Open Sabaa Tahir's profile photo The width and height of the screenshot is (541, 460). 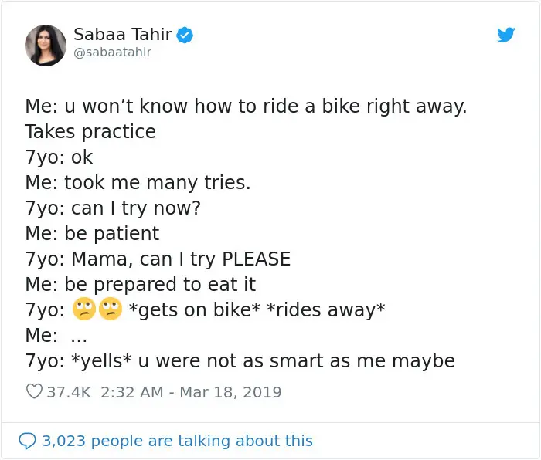click(x=45, y=45)
